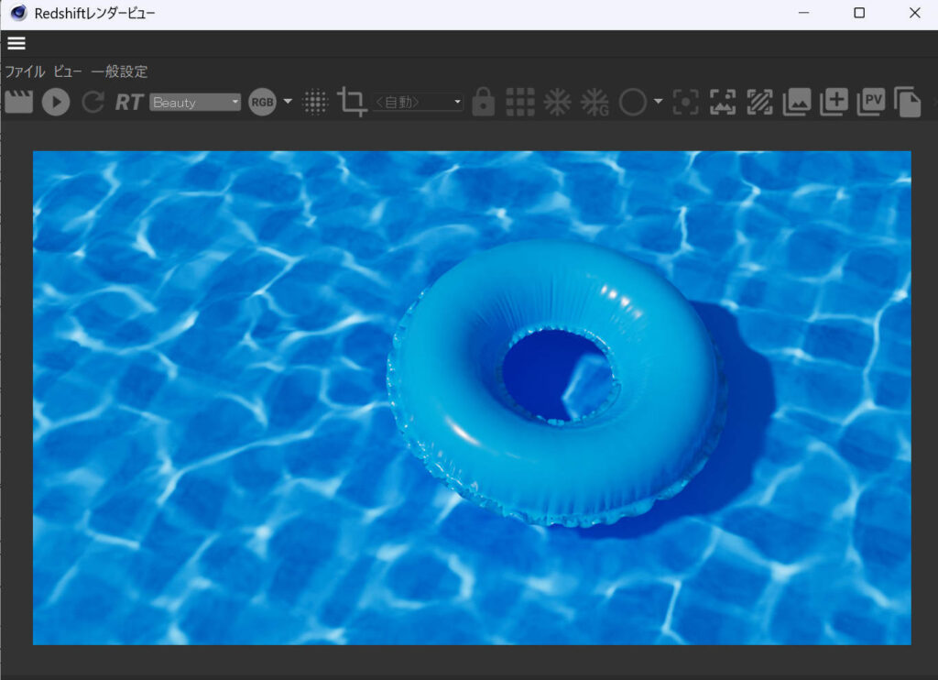The height and width of the screenshot is (680, 938).
Task: Expand the circle icon dropdown arrow
Action: [x=658, y=101]
